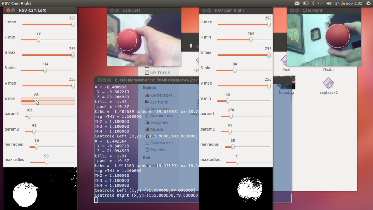This screenshot has width=373, height=210.
Task: Select the final.c file label
Action: point(329,70)
